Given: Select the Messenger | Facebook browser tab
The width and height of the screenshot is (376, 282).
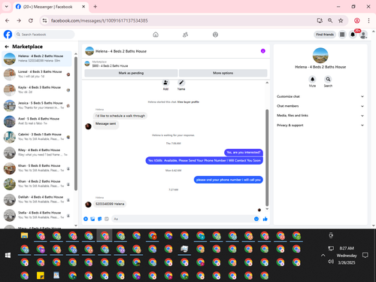Looking at the screenshot, I should pos(50,7).
